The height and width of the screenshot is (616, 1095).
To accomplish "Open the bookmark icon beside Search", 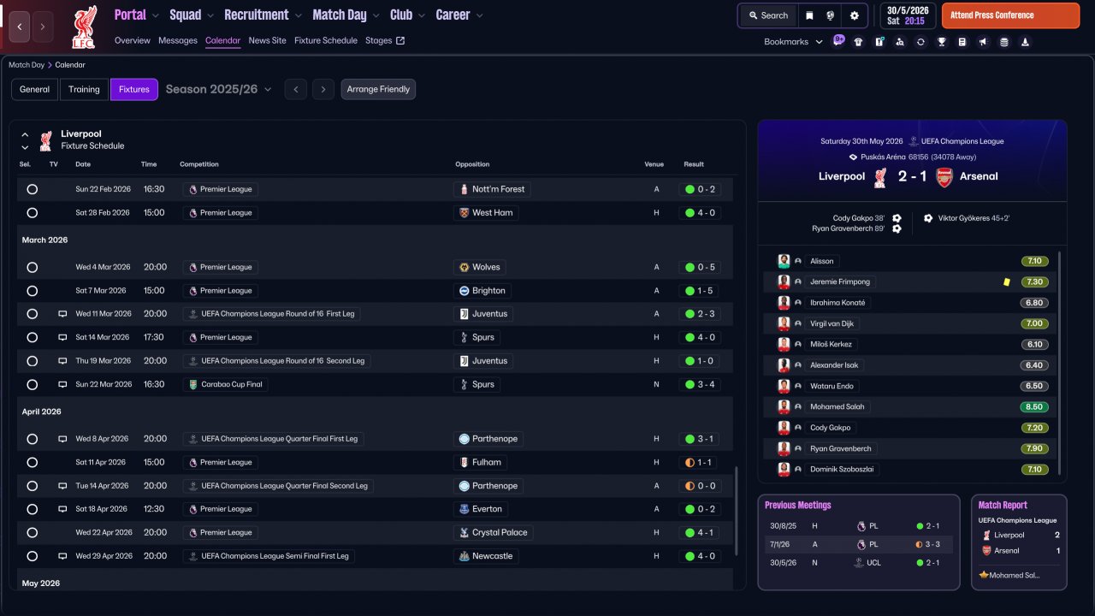I will pos(809,15).
